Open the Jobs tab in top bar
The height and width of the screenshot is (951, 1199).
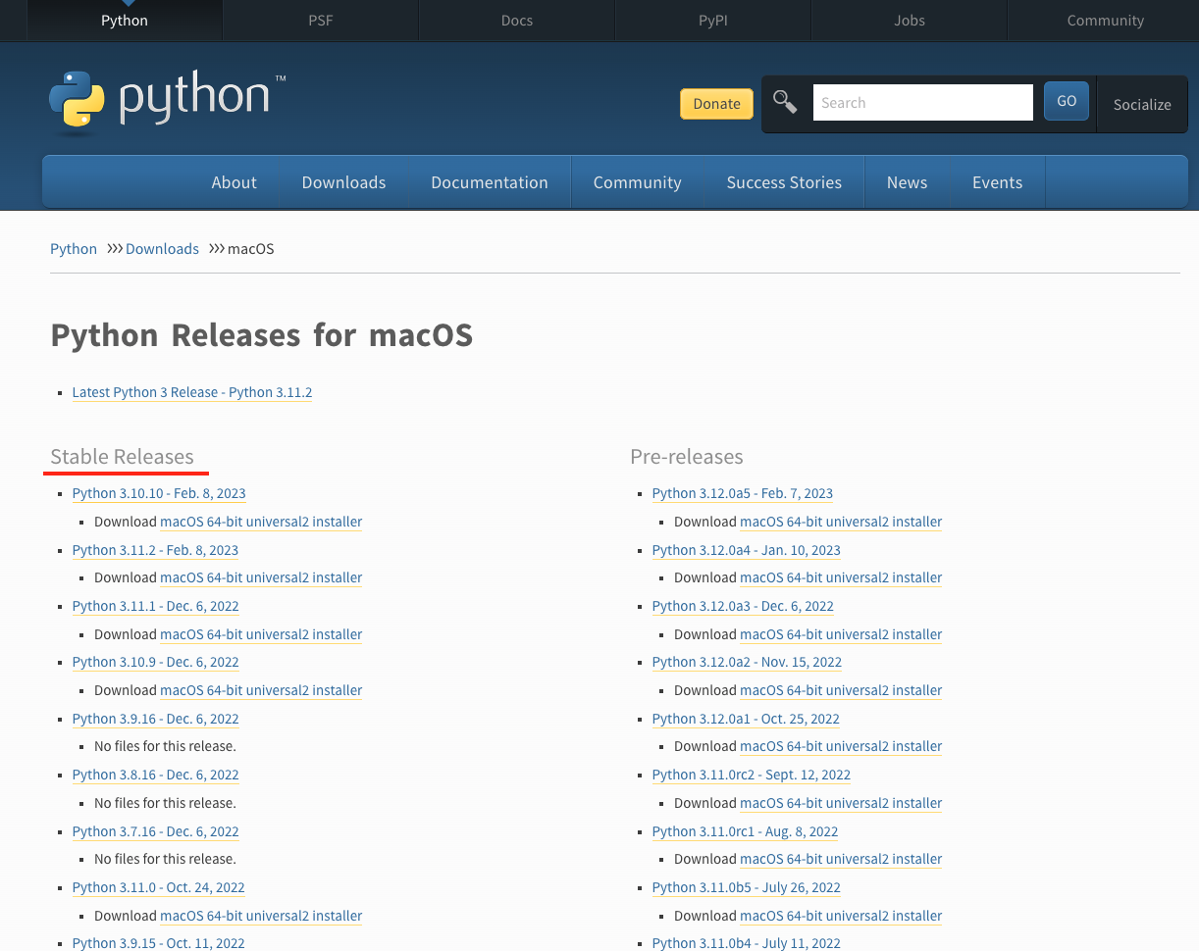910,21
